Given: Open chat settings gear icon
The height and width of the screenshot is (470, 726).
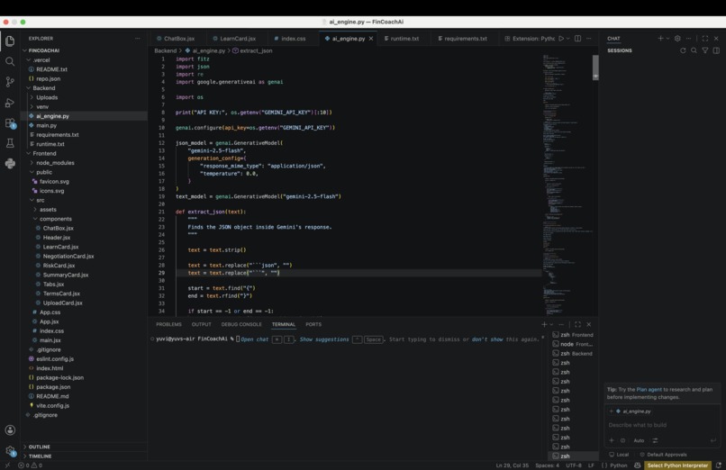Looking at the screenshot, I should tap(677, 39).
